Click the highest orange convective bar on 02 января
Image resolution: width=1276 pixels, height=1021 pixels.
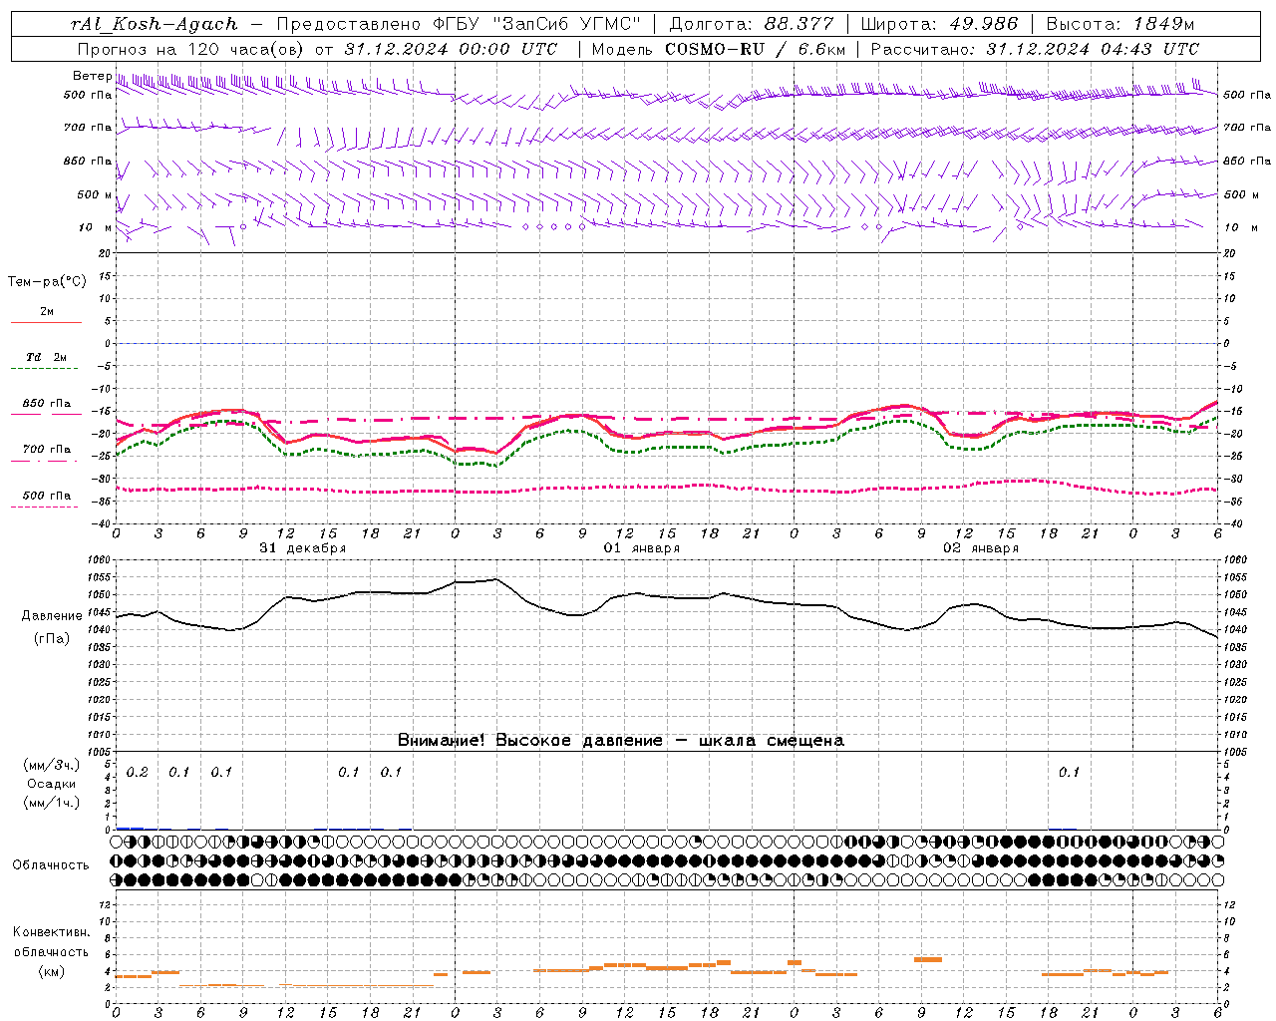(928, 959)
